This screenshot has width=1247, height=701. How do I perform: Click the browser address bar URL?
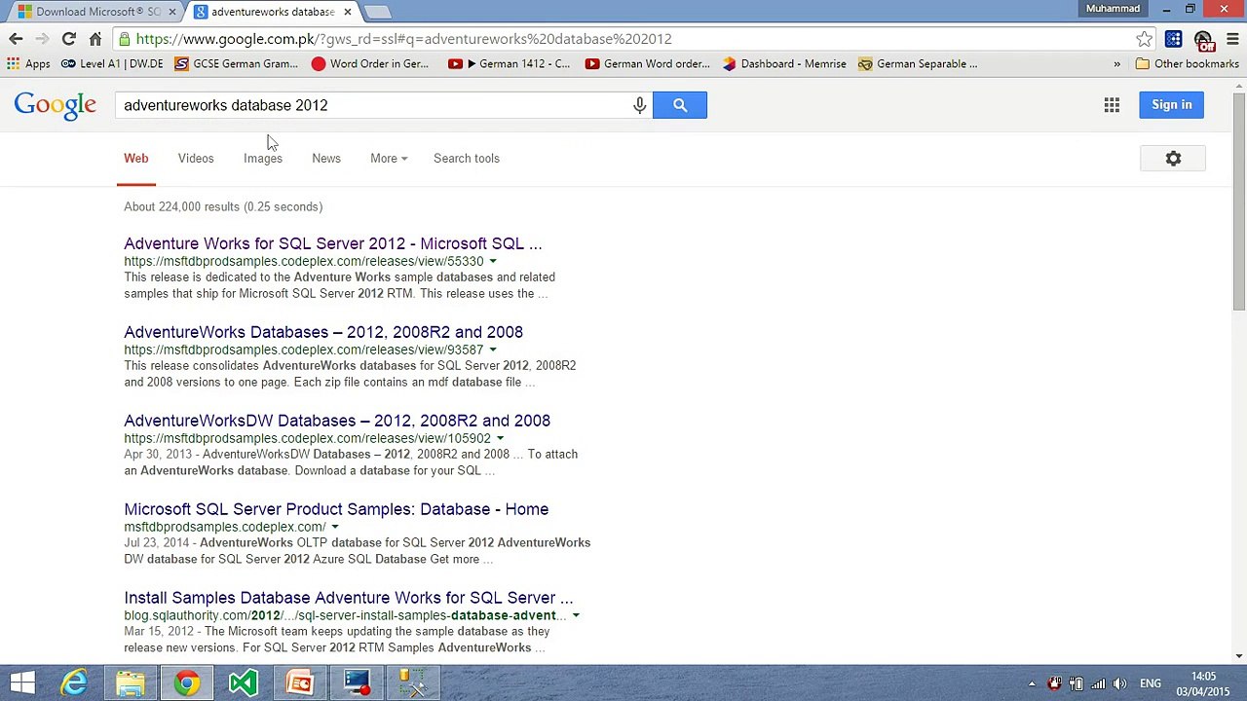(404, 39)
